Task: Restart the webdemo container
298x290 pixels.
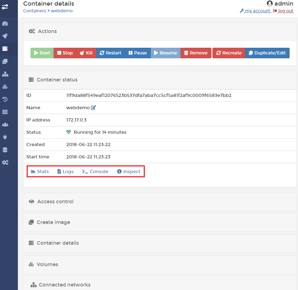Action: pyautogui.click(x=110, y=53)
